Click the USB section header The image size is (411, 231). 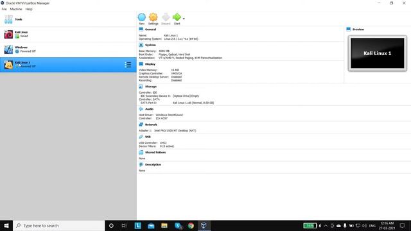[148, 137]
